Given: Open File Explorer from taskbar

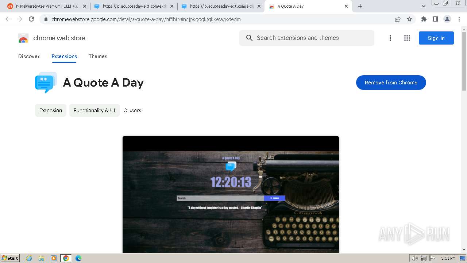Looking at the screenshot, I should click(41, 258).
